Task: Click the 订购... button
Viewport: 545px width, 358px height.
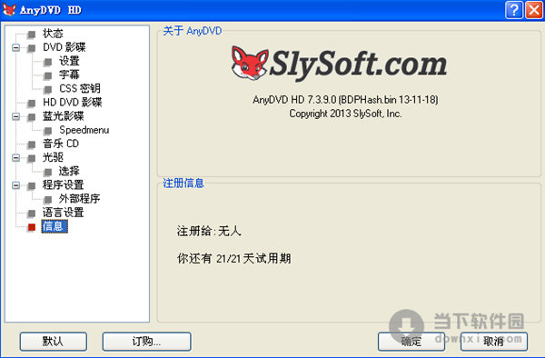Action: [146, 342]
